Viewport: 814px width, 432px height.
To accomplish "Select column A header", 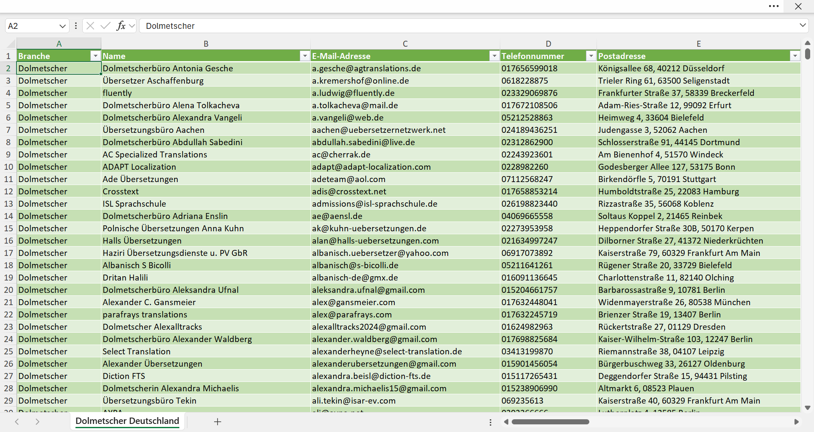I will (59, 44).
